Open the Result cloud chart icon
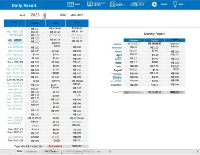 134,4
